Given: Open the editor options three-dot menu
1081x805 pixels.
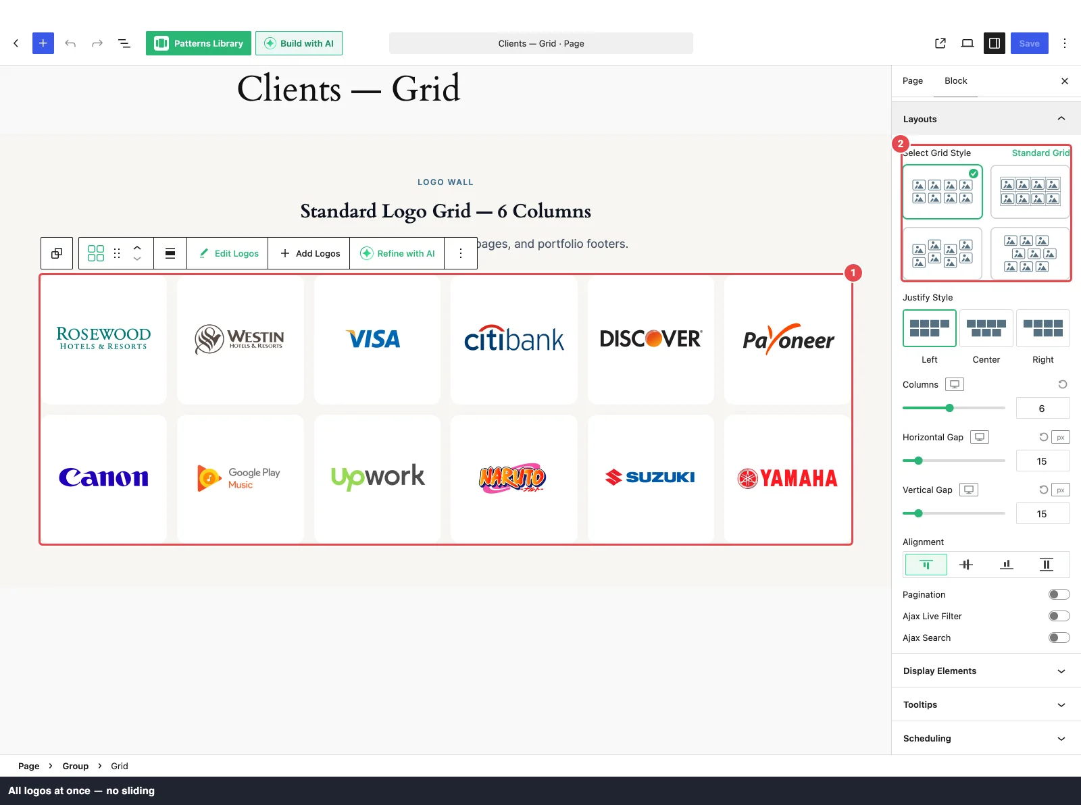Looking at the screenshot, I should (x=1065, y=43).
